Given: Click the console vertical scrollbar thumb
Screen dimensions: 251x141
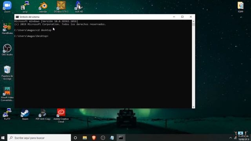Looking at the screenshot, I should click(193, 24).
